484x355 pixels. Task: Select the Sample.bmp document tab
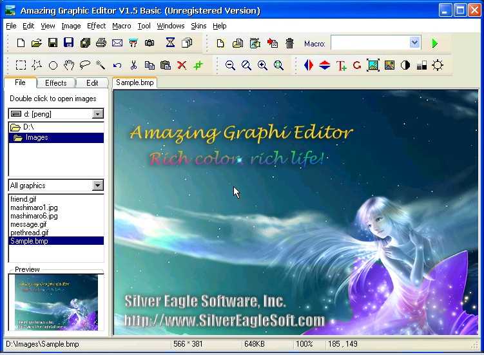[135, 82]
